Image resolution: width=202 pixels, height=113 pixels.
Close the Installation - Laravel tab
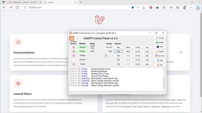point(40,3)
